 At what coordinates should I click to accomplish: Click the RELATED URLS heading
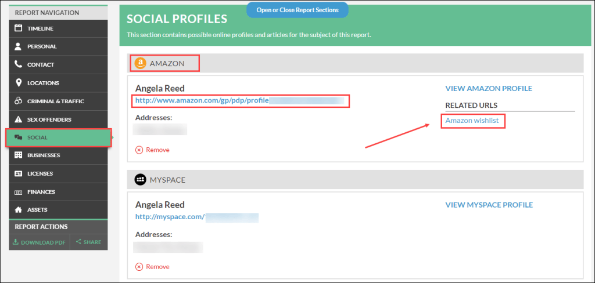[471, 105]
